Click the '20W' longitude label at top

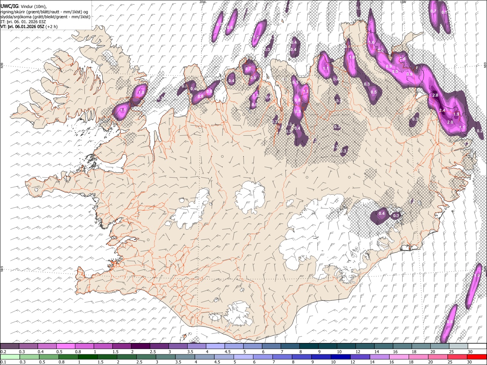point(202,2)
